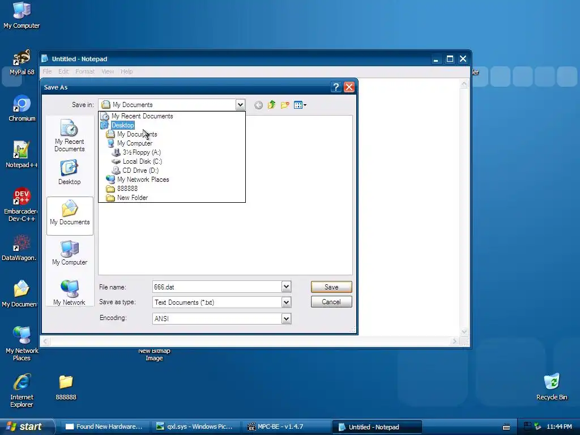Click Notepad vertical scrollbar up arrow

pyautogui.click(x=464, y=84)
